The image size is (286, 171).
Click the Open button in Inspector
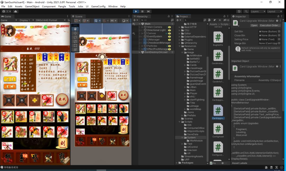pos(254,25)
